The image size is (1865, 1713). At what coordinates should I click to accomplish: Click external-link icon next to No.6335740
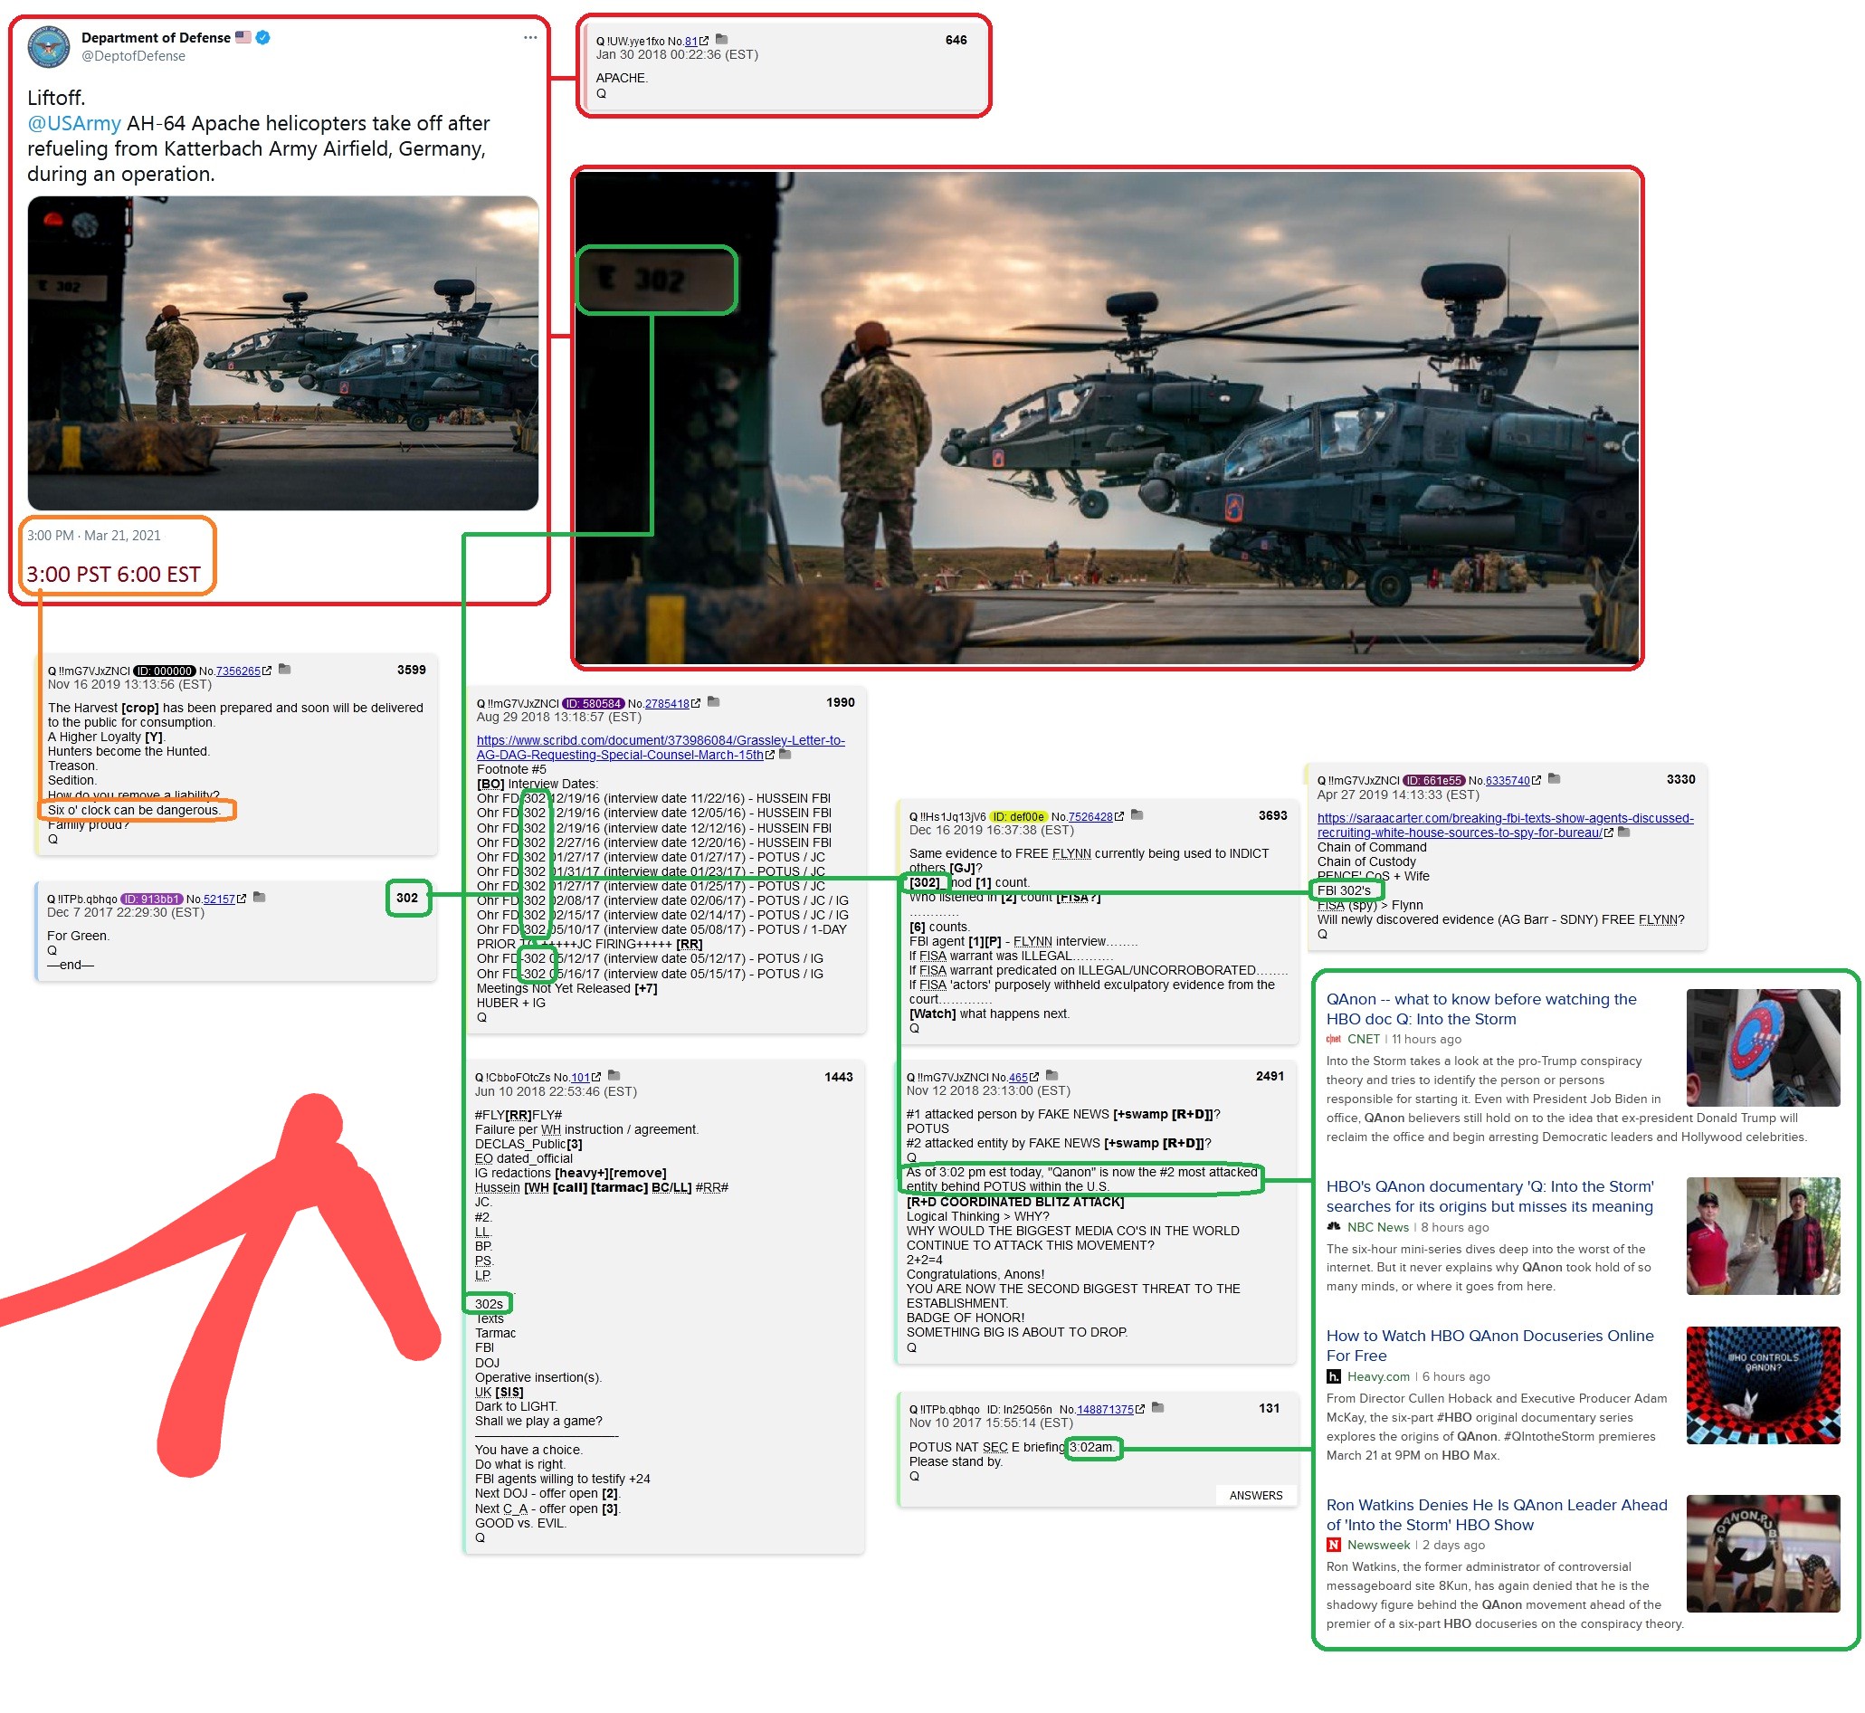[x=1537, y=781]
